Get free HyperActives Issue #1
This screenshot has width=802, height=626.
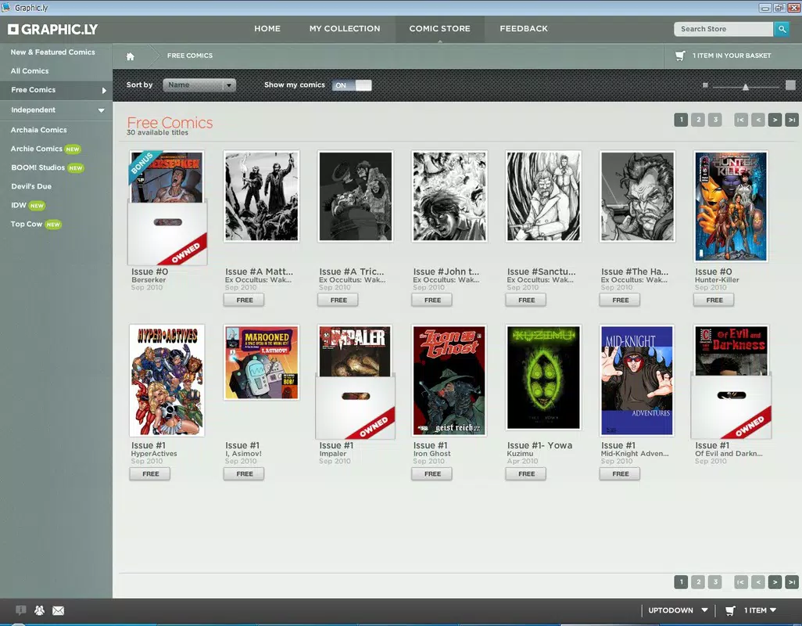[x=150, y=474]
